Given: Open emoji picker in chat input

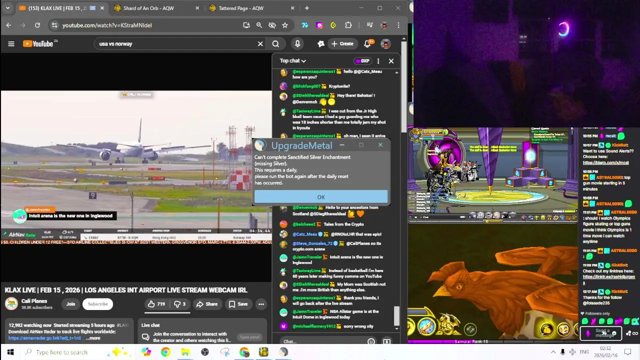Looking at the screenshot, I should click(371, 342).
